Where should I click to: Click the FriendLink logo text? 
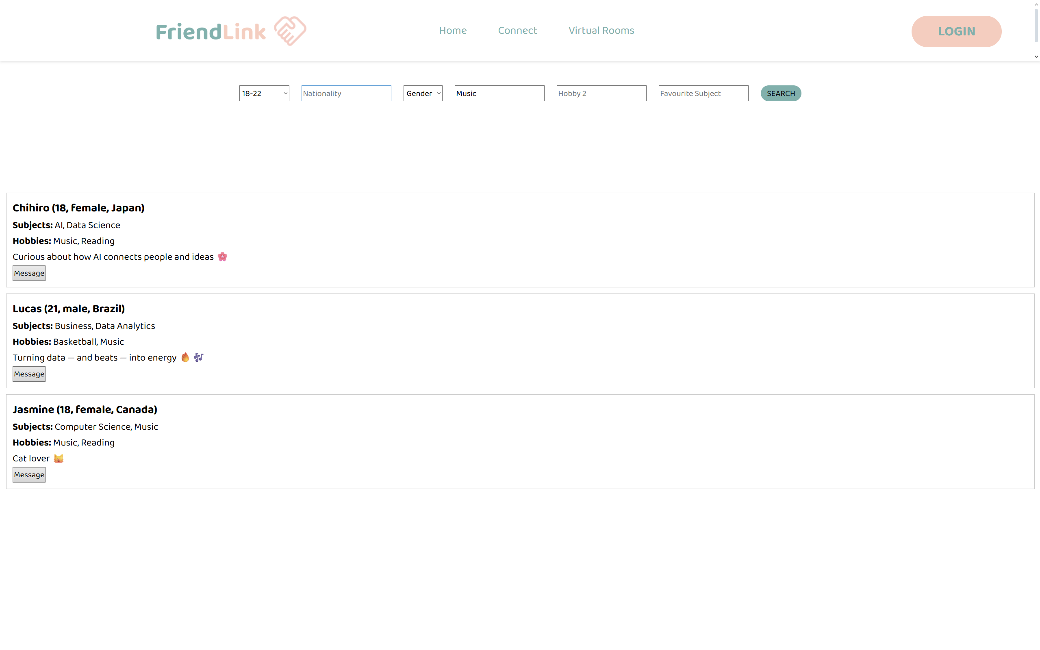[x=211, y=32]
